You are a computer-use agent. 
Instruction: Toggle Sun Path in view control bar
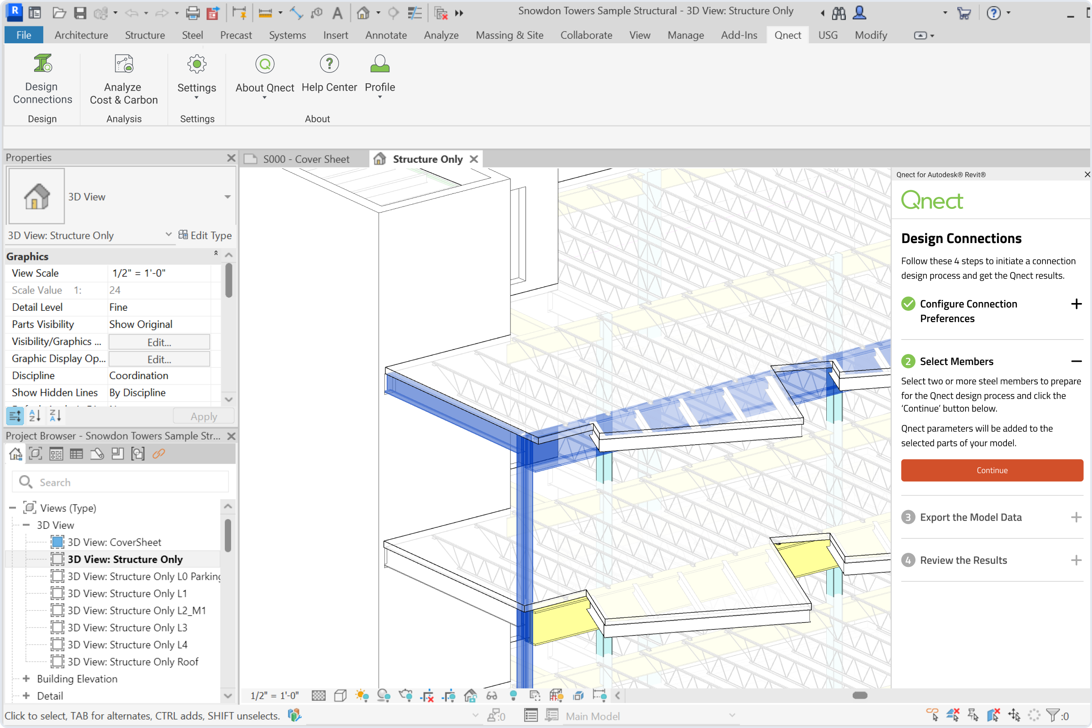click(x=362, y=696)
